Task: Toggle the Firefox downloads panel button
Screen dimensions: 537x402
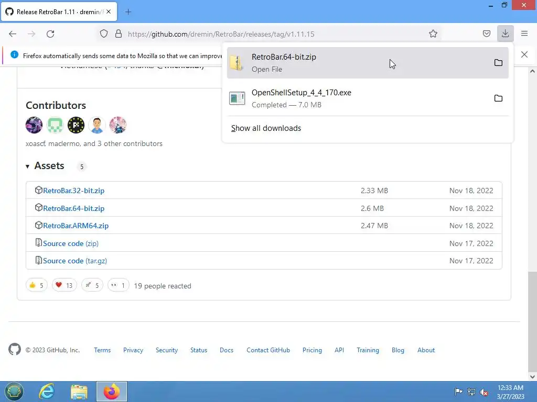Action: tap(505, 34)
